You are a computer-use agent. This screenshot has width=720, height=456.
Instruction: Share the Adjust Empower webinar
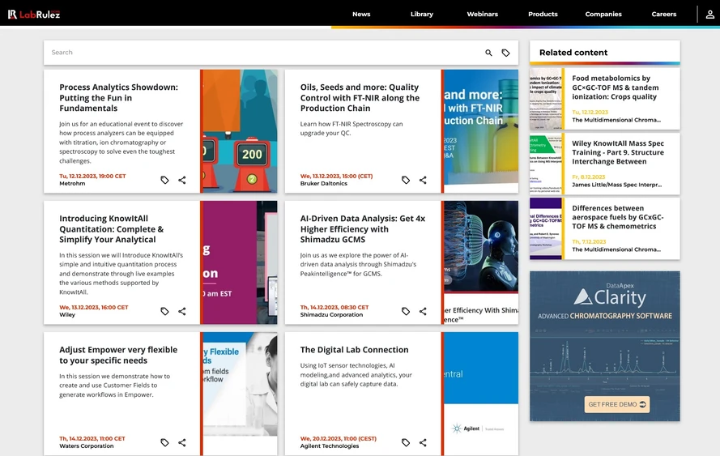[182, 443]
